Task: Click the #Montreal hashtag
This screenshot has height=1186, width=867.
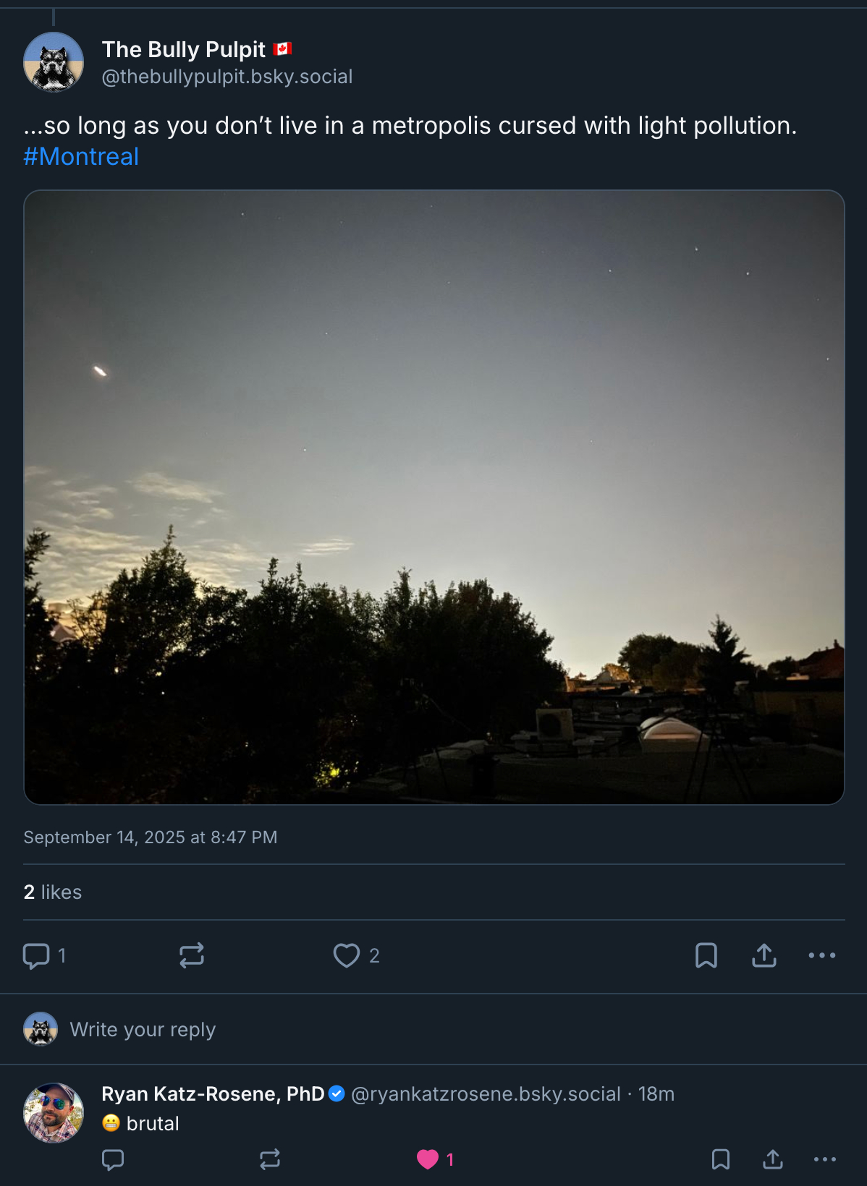Action: point(81,156)
